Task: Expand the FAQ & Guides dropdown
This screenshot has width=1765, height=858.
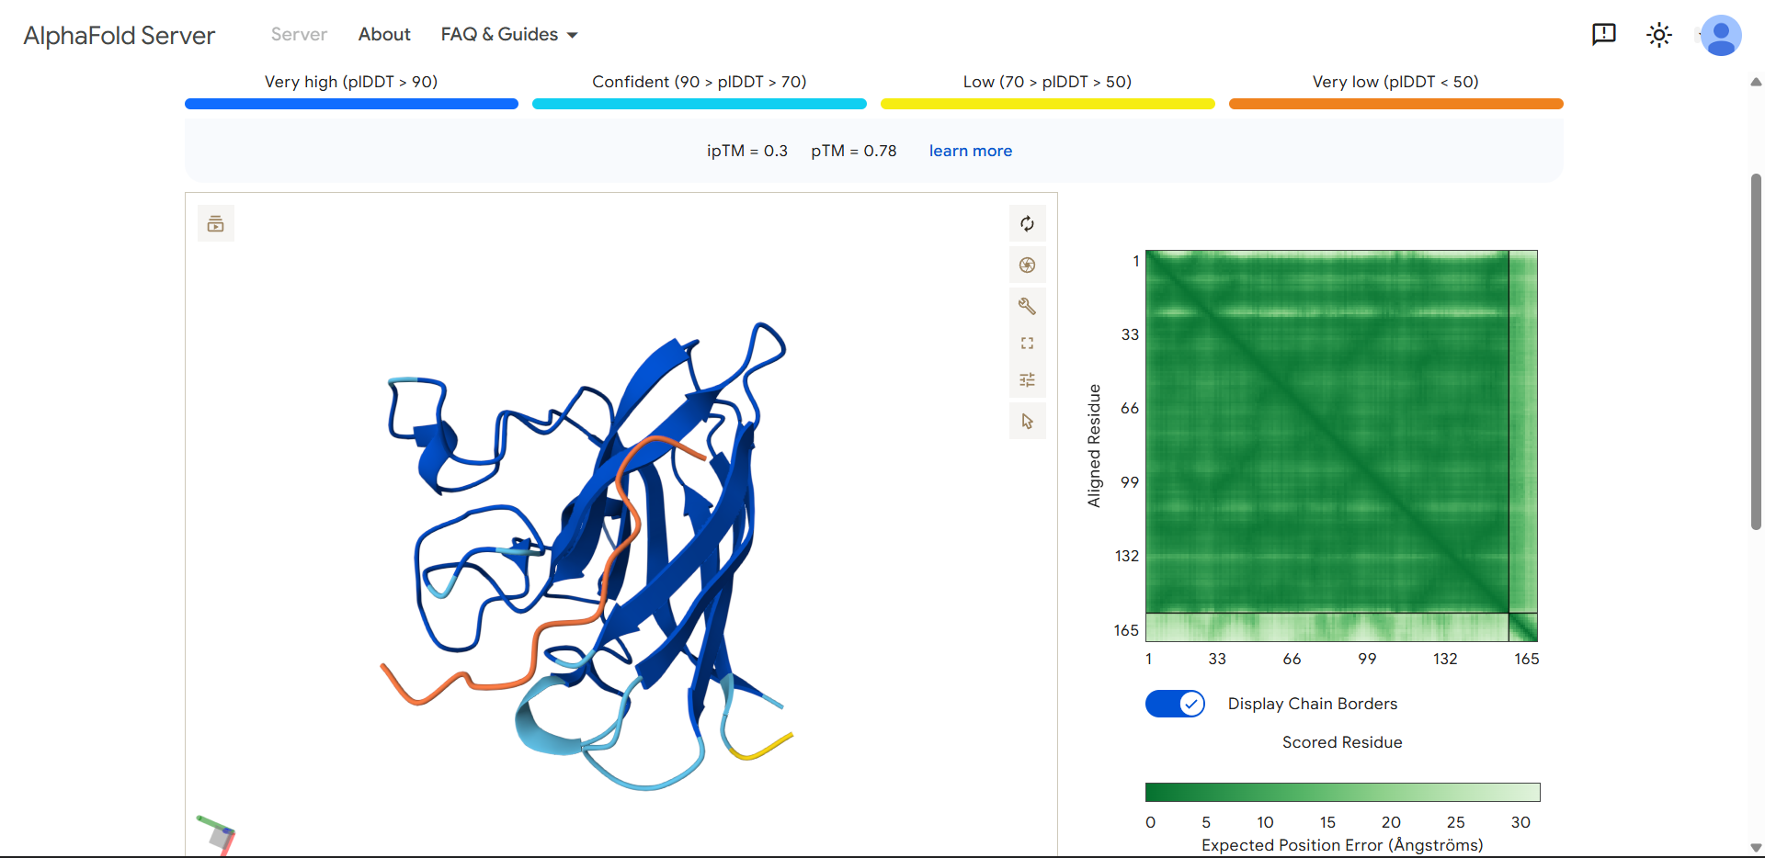Action: tap(509, 35)
